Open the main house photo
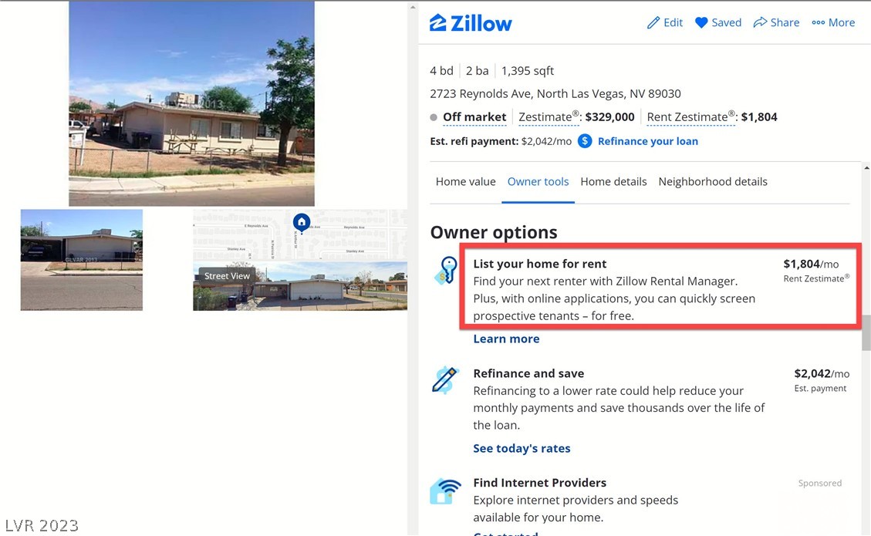Image resolution: width=871 pixels, height=536 pixels. pyautogui.click(x=191, y=104)
